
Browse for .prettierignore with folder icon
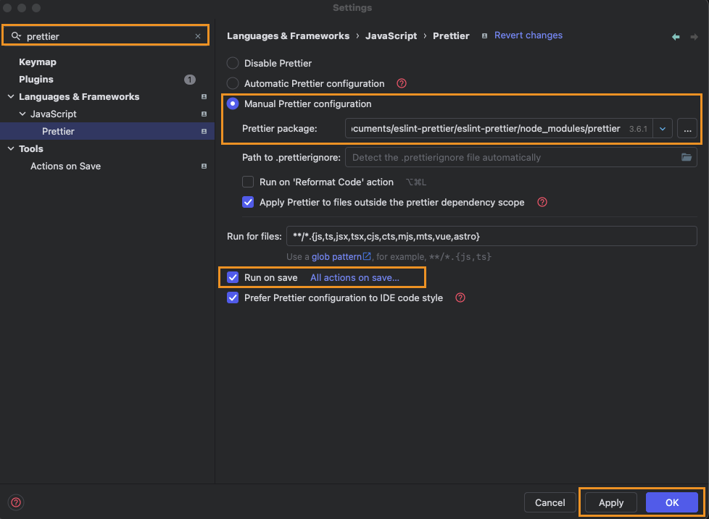tap(686, 157)
